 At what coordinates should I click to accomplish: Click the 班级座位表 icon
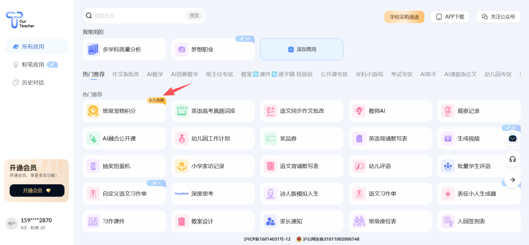pyautogui.click(x=360, y=221)
